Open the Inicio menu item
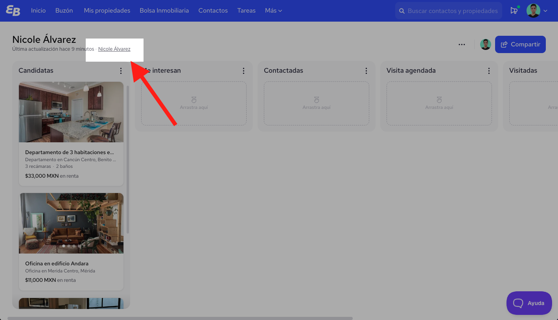The image size is (558, 320). 39,11
